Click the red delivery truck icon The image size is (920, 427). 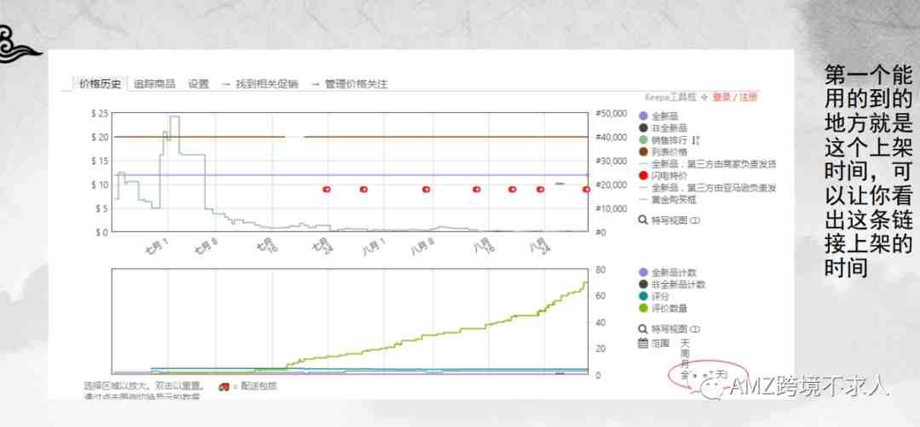click(223, 386)
